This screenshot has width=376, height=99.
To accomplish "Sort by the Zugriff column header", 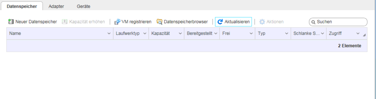I will tap(335, 34).
